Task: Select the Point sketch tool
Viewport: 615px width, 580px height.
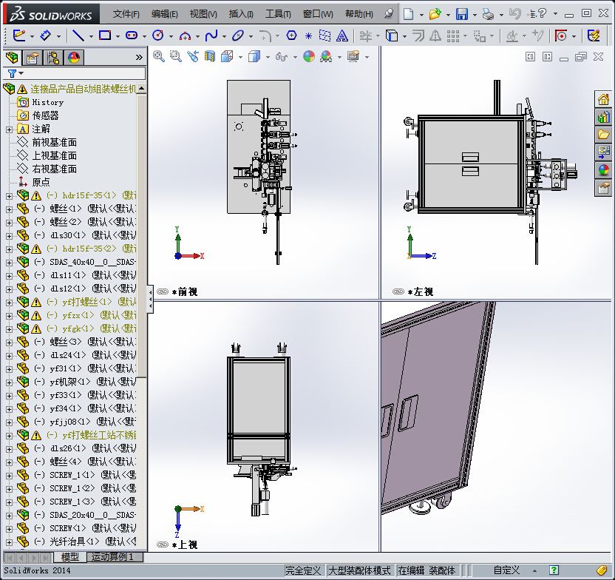Action: (x=308, y=36)
